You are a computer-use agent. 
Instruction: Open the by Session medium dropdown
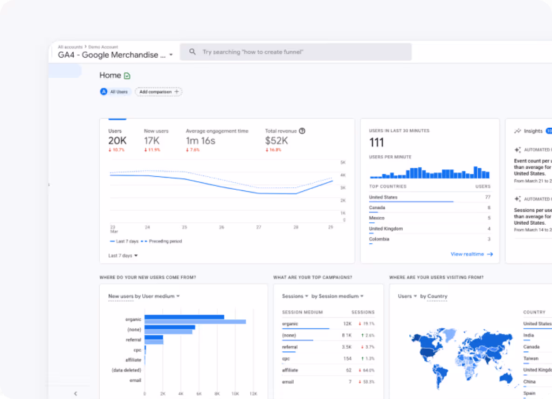(337, 296)
